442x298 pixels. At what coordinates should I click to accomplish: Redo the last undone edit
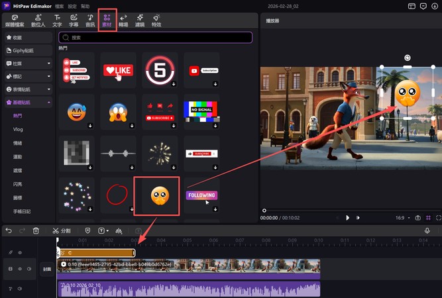pos(22,230)
